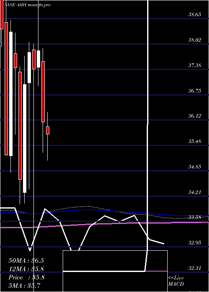
Task: Click the 32.31 price axis label
Action: (x=195, y=268)
